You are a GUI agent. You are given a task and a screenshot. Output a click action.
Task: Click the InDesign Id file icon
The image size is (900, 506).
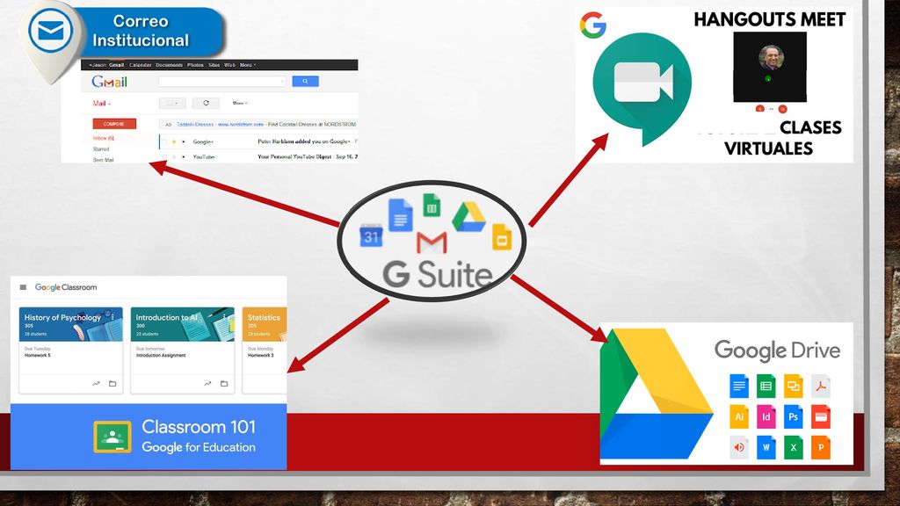click(766, 417)
